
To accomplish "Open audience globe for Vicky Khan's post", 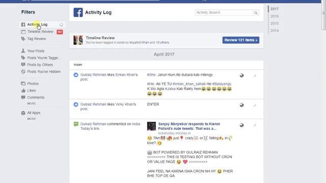I will click(x=241, y=105).
